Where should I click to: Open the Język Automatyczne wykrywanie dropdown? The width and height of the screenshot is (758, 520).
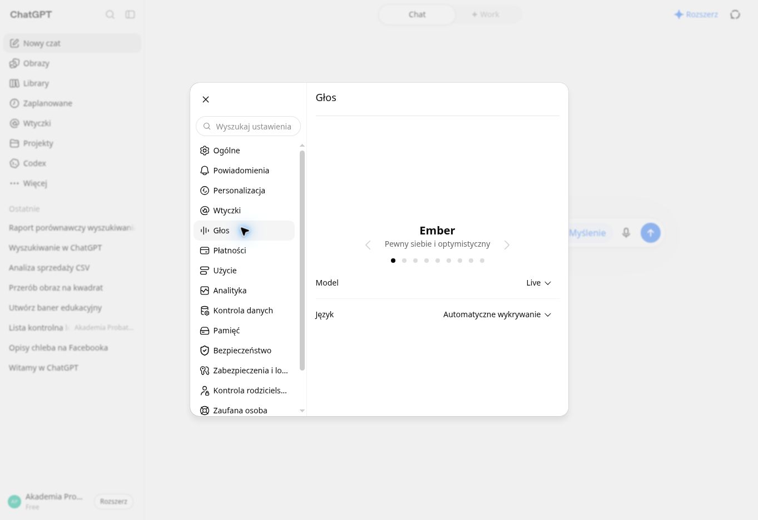click(x=497, y=314)
